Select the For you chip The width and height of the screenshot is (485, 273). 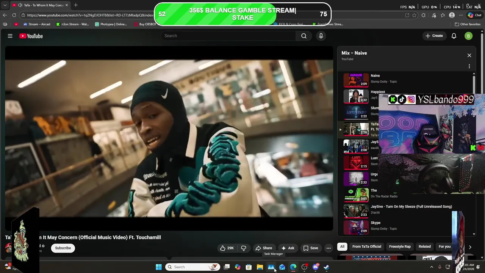[444, 246]
